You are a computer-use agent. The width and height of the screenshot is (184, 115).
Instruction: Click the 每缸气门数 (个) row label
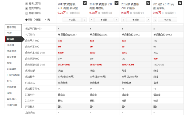pos(33,29)
